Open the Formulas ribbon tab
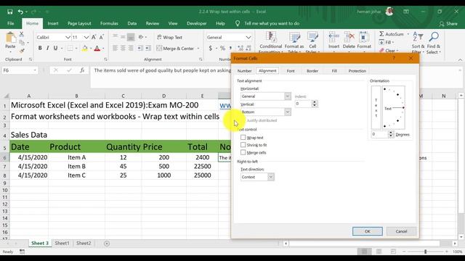The height and width of the screenshot is (261, 465). tap(109, 23)
